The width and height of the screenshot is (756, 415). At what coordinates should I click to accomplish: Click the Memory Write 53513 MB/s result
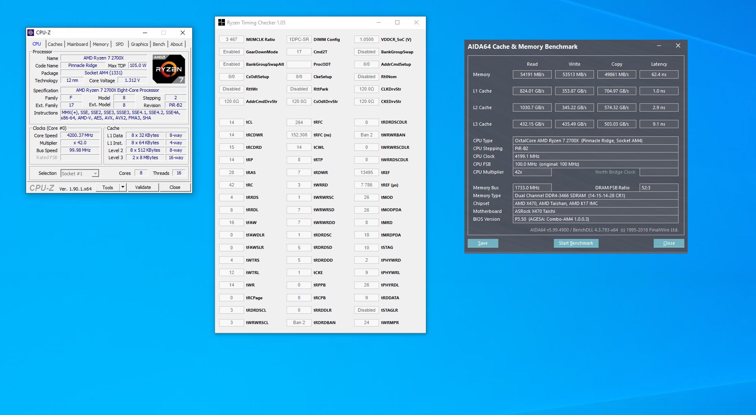pyautogui.click(x=575, y=74)
